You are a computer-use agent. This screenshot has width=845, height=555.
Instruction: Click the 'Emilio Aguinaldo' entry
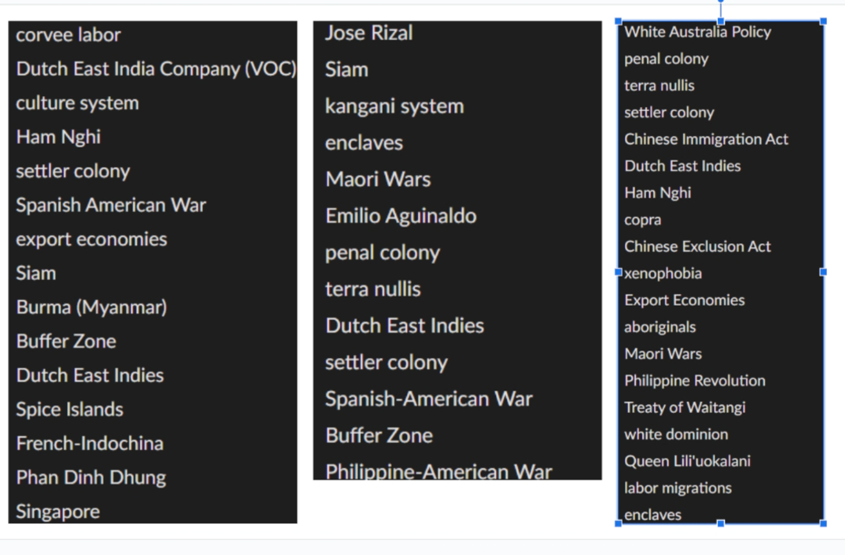coord(401,216)
